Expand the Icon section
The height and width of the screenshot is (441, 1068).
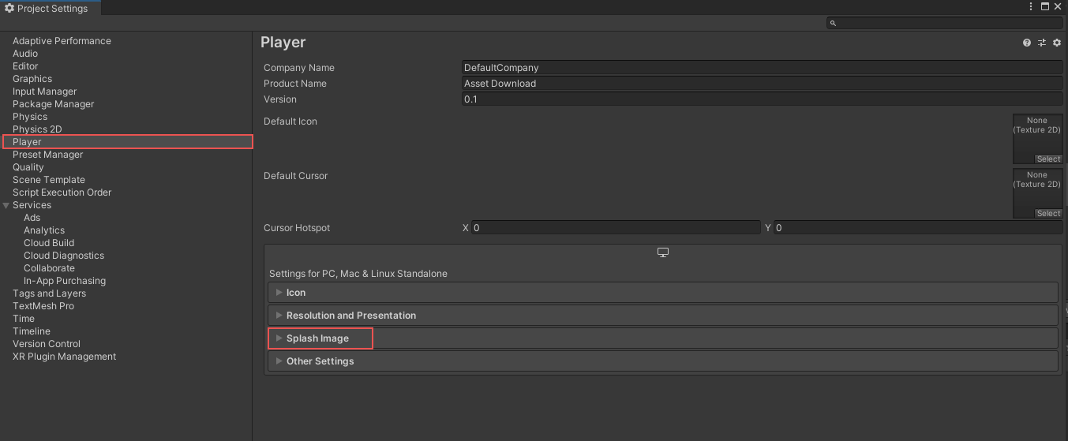(296, 293)
